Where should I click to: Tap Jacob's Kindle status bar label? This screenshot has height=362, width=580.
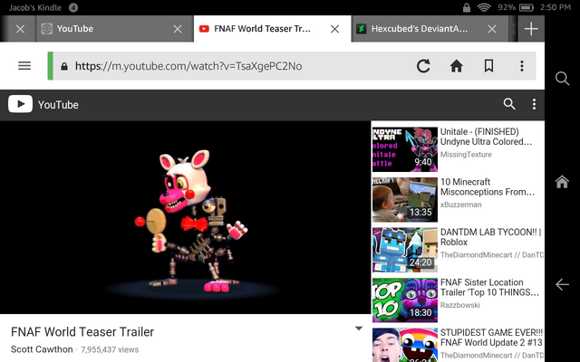point(35,7)
